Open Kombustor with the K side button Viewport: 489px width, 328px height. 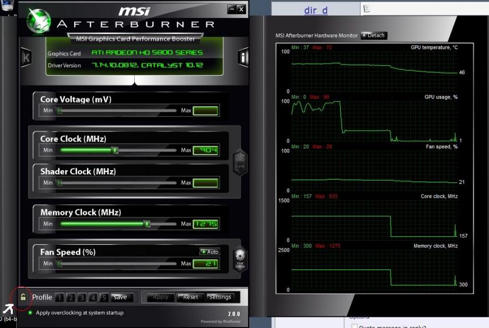[26, 57]
